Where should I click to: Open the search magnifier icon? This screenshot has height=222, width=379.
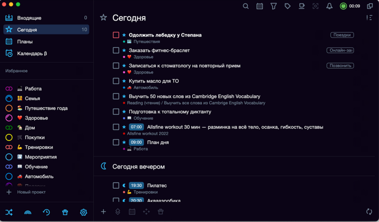pyautogui.click(x=246, y=6)
